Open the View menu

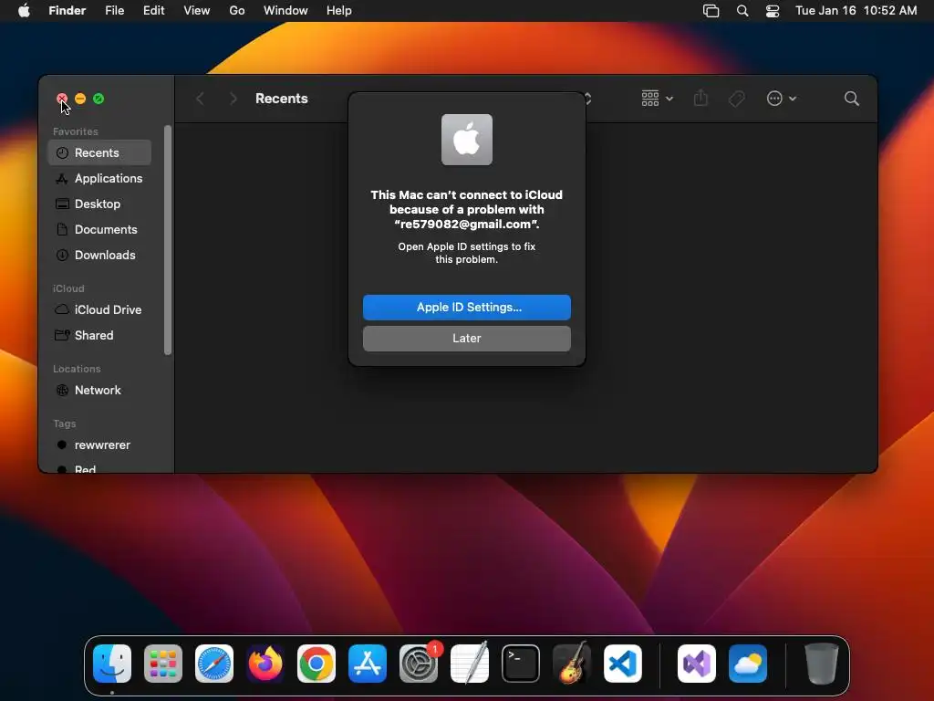[x=197, y=11]
